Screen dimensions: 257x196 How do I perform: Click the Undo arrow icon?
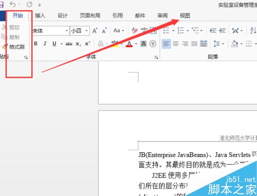pyautogui.click(x=13, y=4)
